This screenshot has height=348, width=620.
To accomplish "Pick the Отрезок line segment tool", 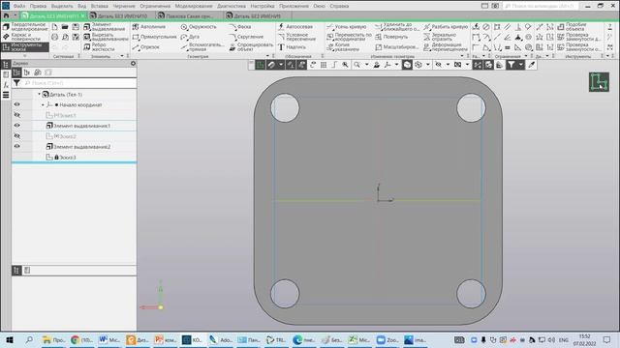I will tap(145, 47).
